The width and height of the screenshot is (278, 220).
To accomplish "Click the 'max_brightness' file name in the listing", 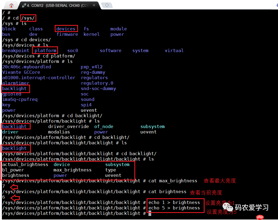I will [x=72, y=170].
